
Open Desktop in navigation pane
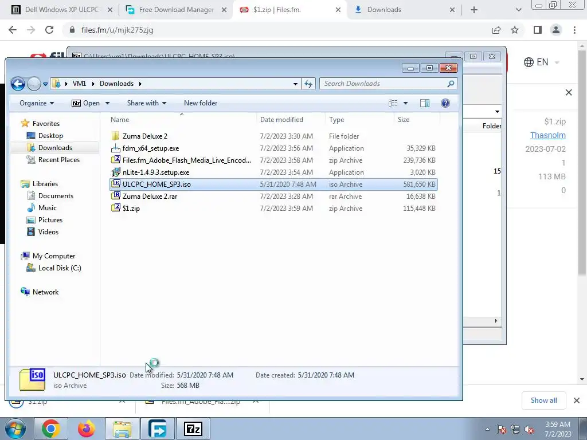(45, 136)
